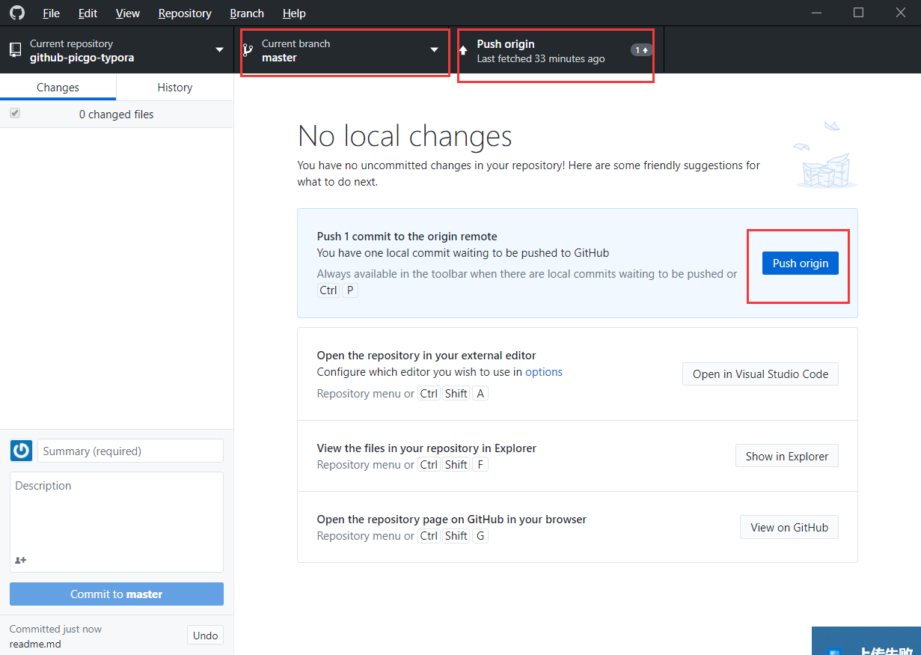921x655 pixels.
Task: Expand the Current repository dropdown arrow
Action: coord(219,50)
